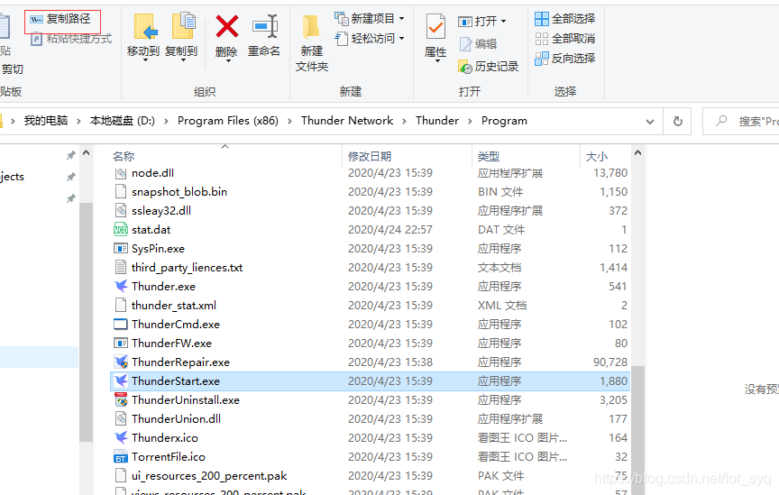
Task: Expand chevron after Thunder Network breadcrumb
Action: point(404,121)
